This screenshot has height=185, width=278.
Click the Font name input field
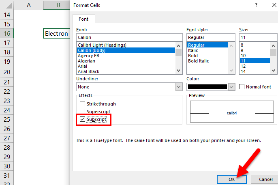(129, 37)
